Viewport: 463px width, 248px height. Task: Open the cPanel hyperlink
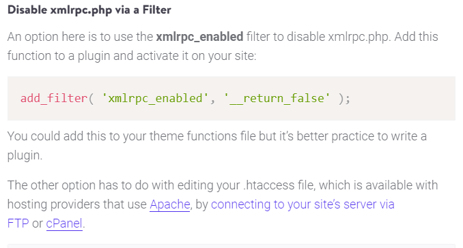pyautogui.click(x=64, y=223)
